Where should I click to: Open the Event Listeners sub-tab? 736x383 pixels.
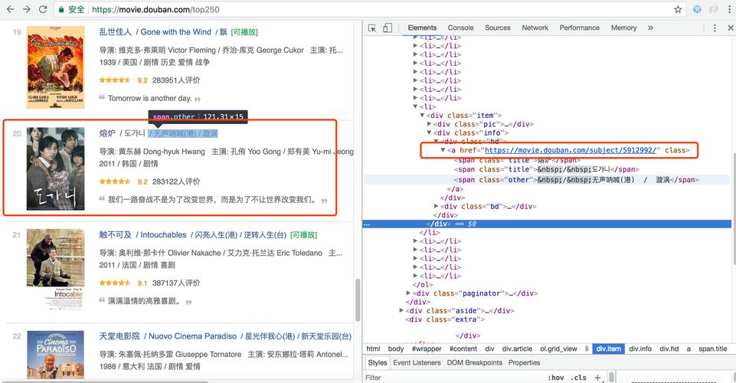click(417, 363)
